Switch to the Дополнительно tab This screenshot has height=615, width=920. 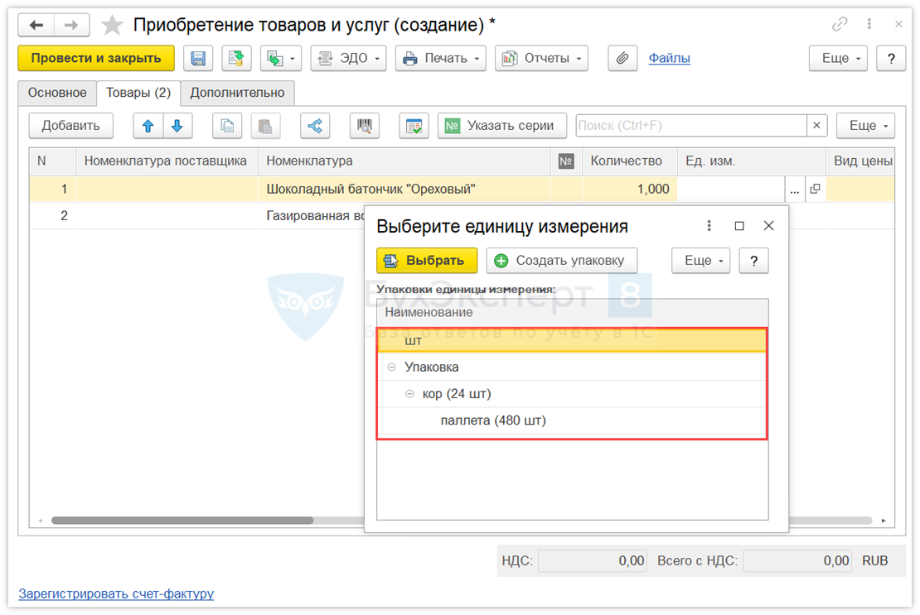pos(237,93)
